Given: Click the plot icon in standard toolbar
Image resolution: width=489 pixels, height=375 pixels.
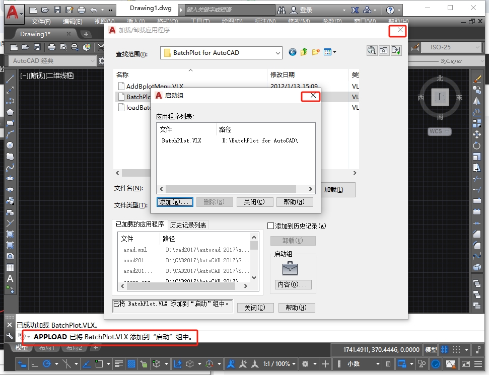Looking at the screenshot, I should [x=52, y=47].
